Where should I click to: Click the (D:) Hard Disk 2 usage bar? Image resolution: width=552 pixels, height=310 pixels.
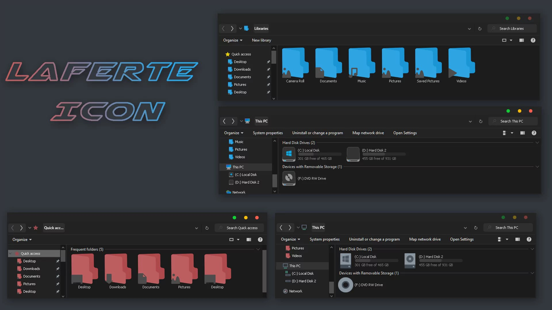(x=384, y=154)
